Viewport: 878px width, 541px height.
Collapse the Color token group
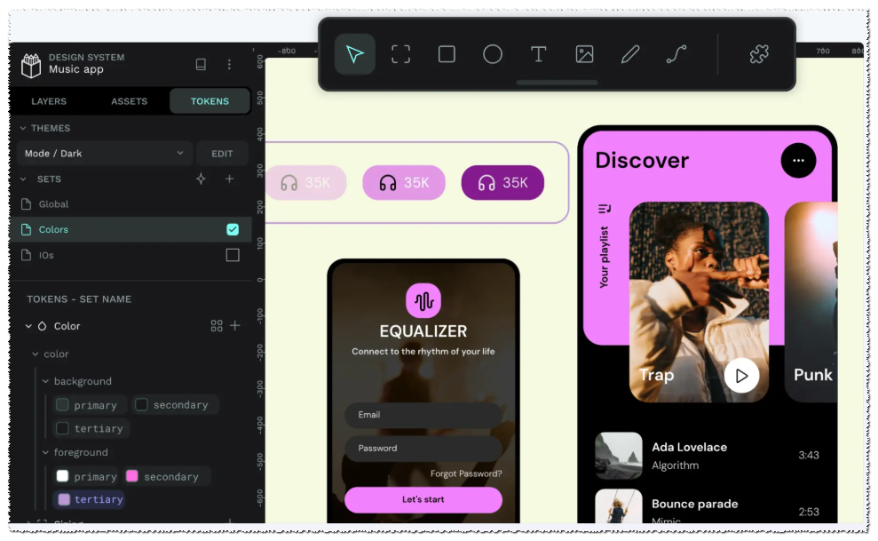pos(28,326)
